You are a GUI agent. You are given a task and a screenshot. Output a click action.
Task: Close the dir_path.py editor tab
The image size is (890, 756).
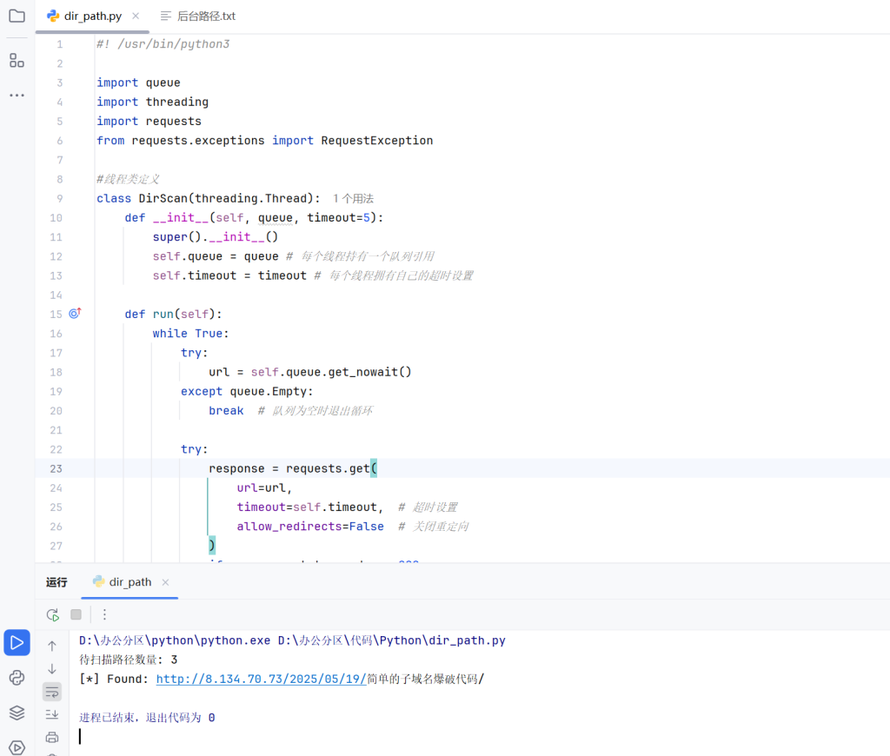pos(136,17)
